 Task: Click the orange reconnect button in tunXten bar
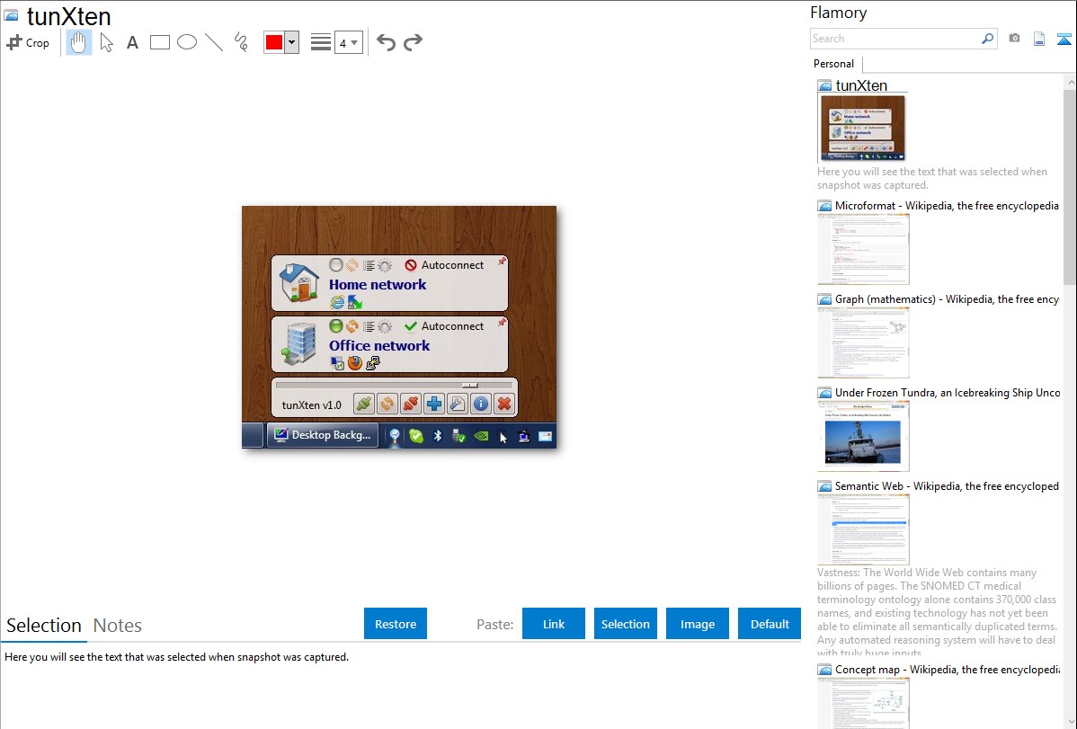[x=387, y=404]
